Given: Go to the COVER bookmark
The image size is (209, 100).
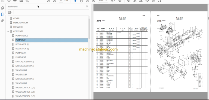Looking at the screenshot, I should 16,19.
